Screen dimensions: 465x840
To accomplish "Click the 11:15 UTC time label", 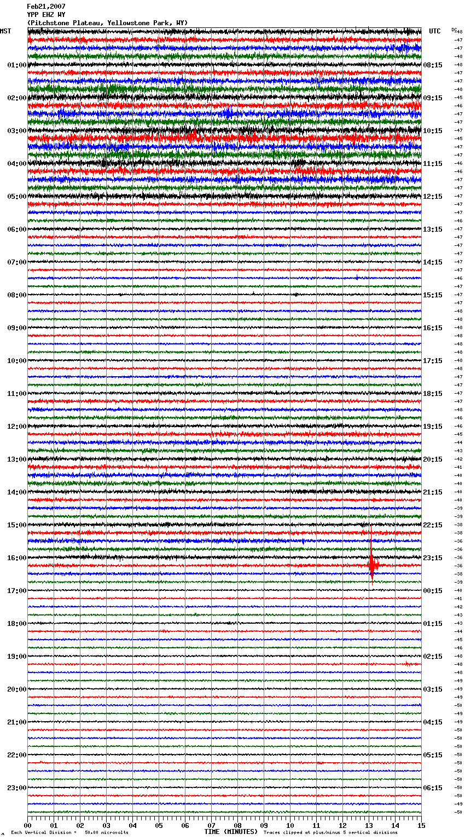I will [x=433, y=164].
